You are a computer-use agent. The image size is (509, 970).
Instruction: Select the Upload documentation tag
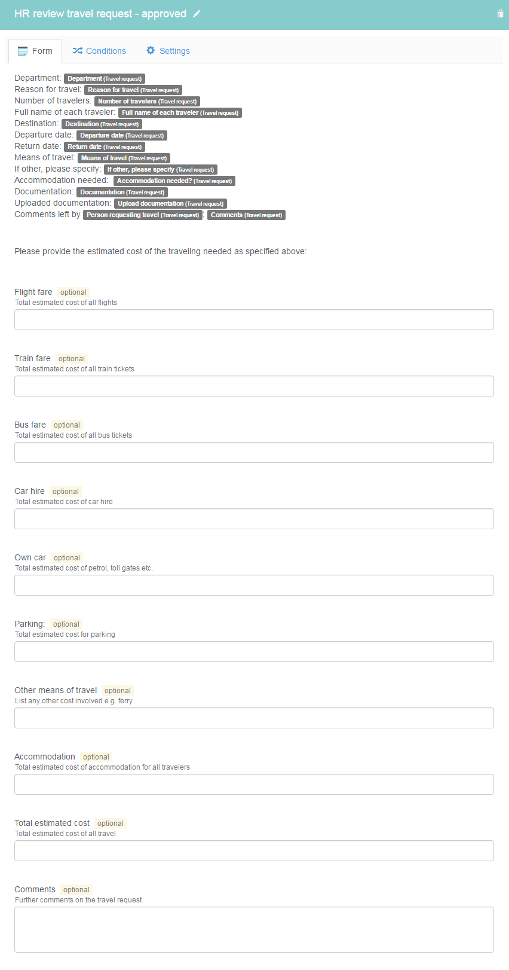click(170, 203)
